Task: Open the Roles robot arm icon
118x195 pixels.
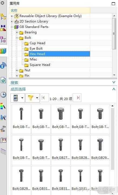Action: tap(3, 129)
